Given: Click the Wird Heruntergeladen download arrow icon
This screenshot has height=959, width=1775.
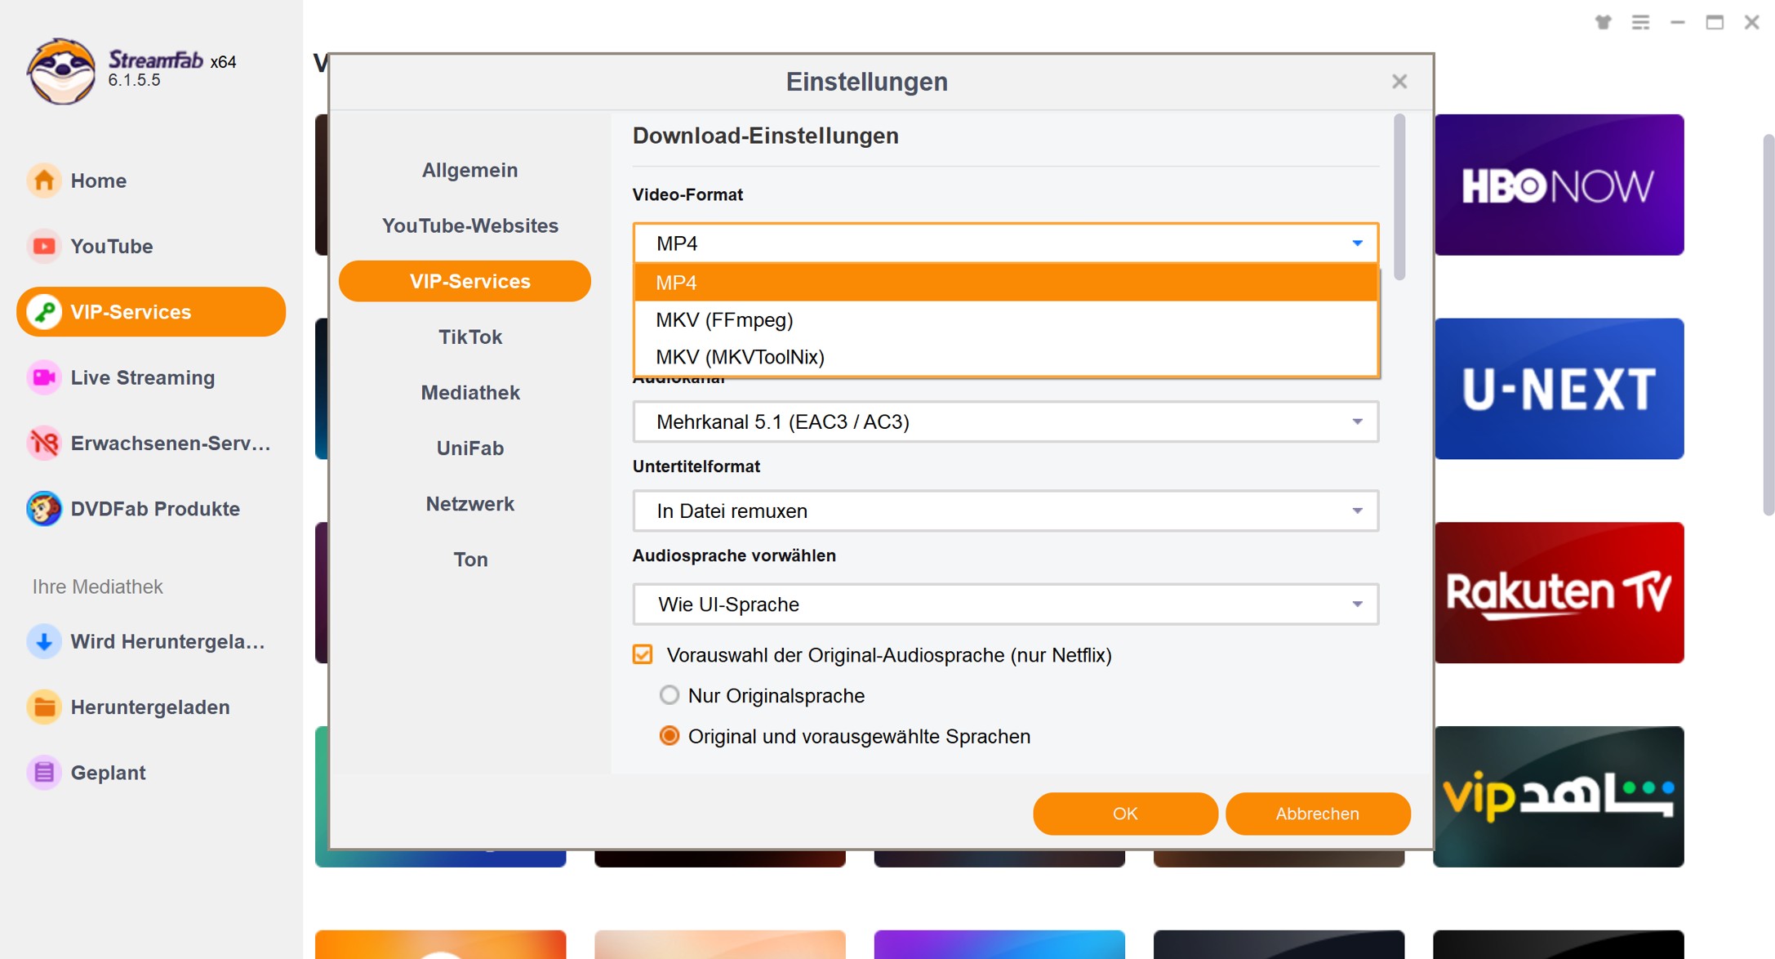Looking at the screenshot, I should tap(44, 641).
